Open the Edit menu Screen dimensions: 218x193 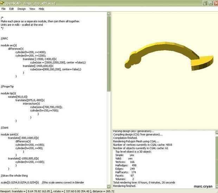(11, 9)
